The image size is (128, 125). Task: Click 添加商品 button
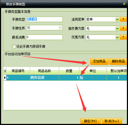(x=99, y=61)
